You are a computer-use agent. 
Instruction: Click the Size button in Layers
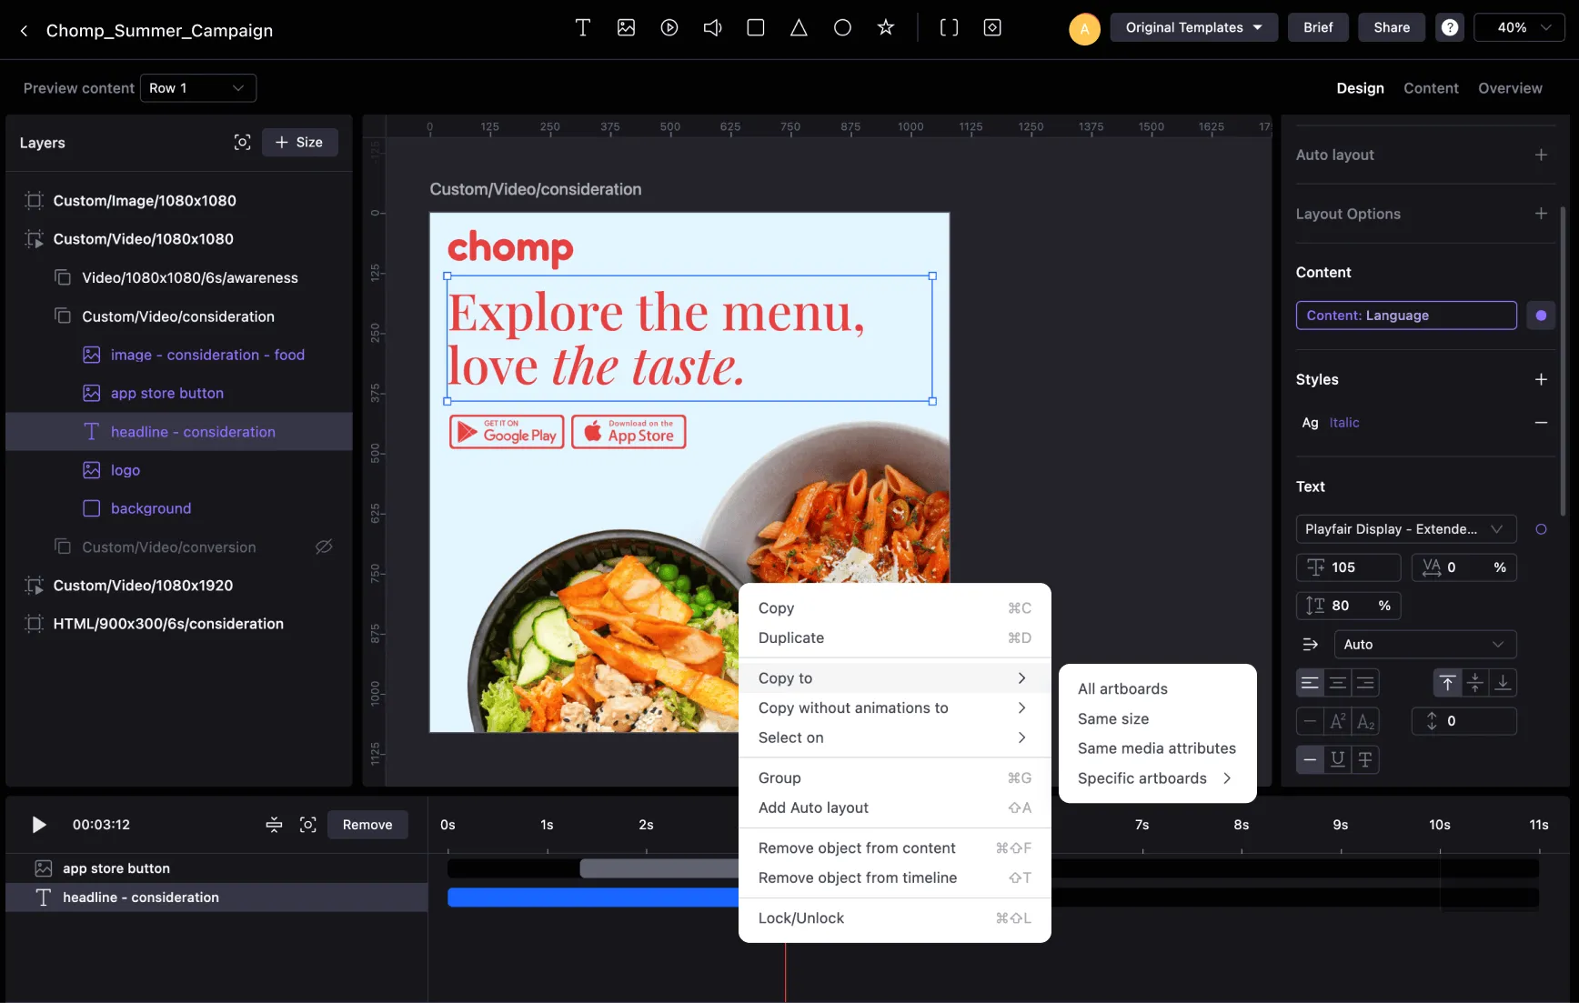coord(300,142)
